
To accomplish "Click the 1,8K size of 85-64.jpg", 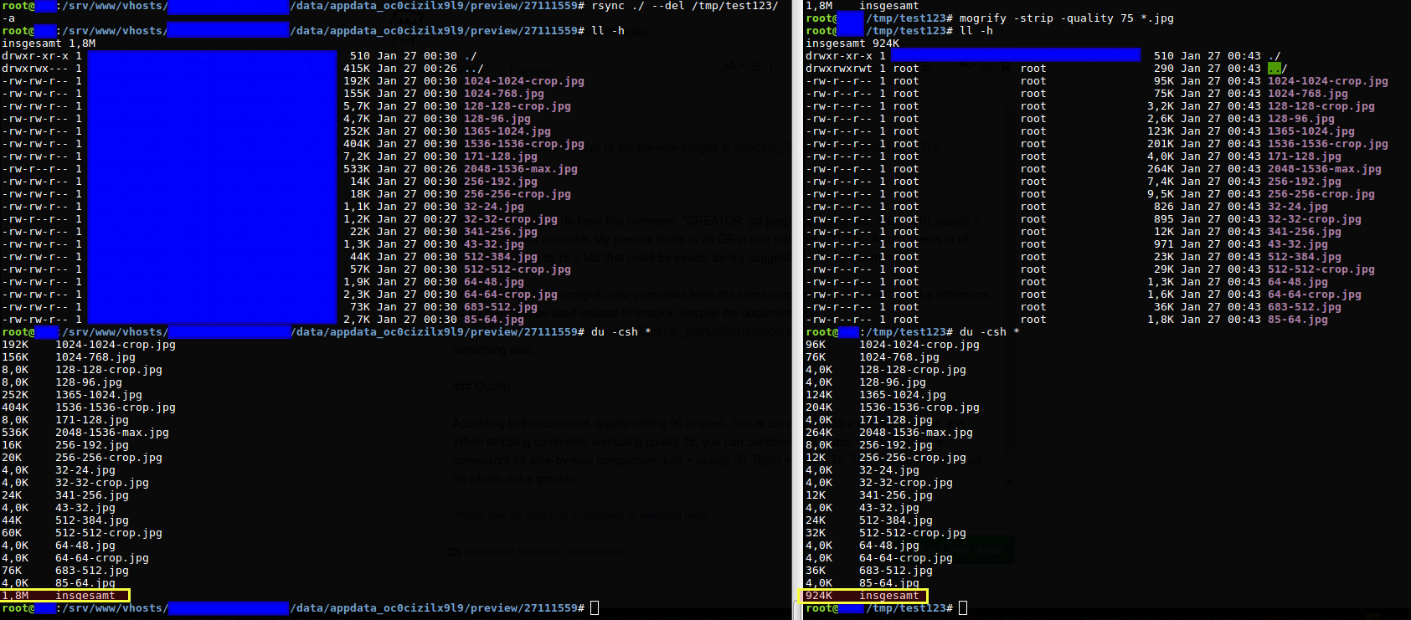I will tap(1161, 320).
